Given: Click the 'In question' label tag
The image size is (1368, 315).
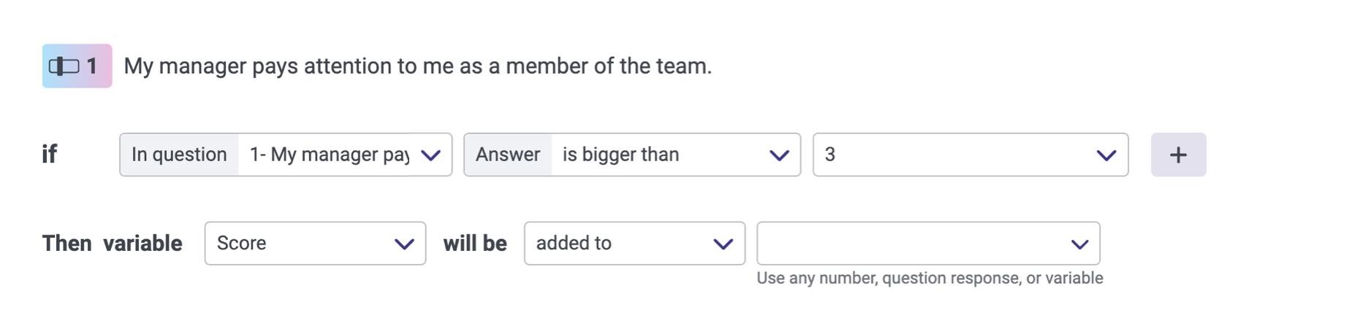Looking at the screenshot, I should pyautogui.click(x=179, y=155).
